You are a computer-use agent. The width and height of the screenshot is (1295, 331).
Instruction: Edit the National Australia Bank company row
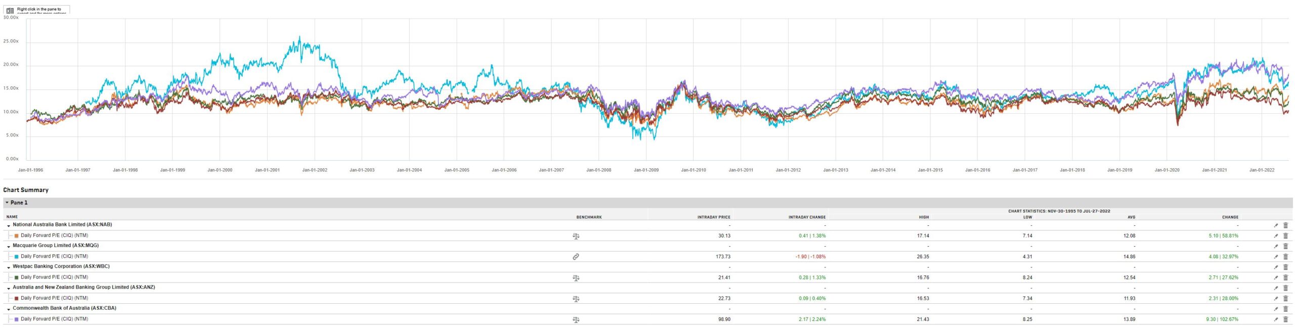(1276, 225)
